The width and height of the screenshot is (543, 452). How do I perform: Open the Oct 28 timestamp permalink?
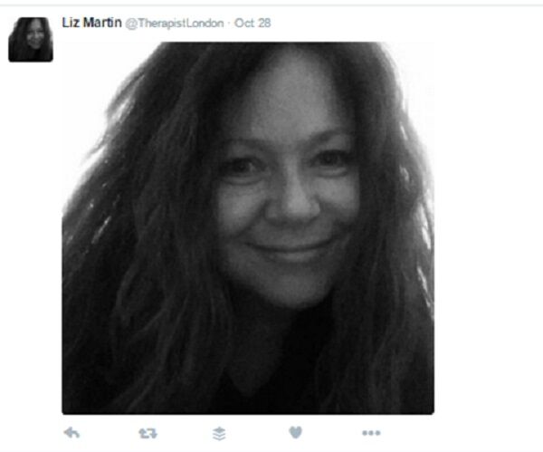(252, 24)
